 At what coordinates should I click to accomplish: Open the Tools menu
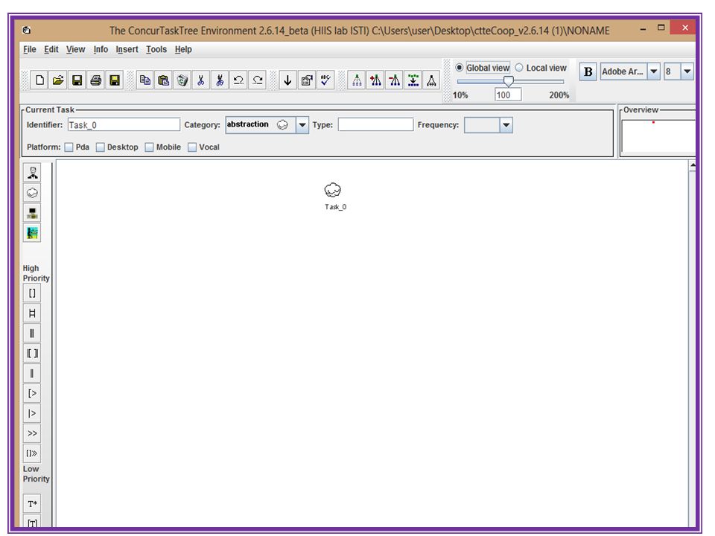click(156, 49)
